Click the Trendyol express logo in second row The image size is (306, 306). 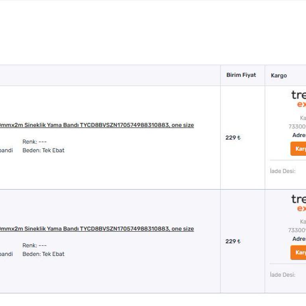pyautogui.click(x=299, y=203)
